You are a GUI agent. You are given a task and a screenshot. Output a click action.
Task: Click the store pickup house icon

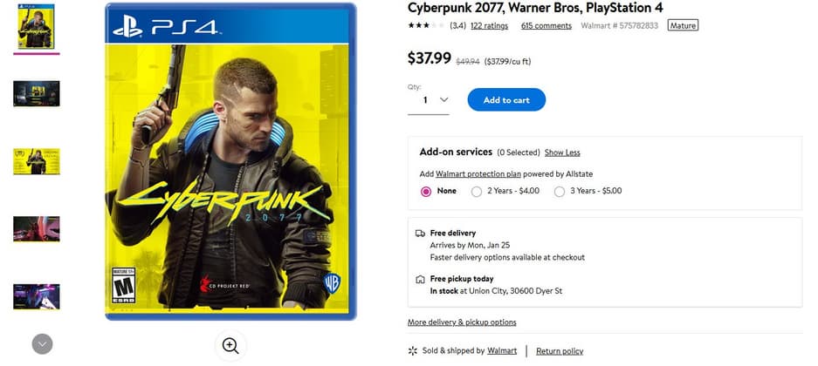click(420, 280)
